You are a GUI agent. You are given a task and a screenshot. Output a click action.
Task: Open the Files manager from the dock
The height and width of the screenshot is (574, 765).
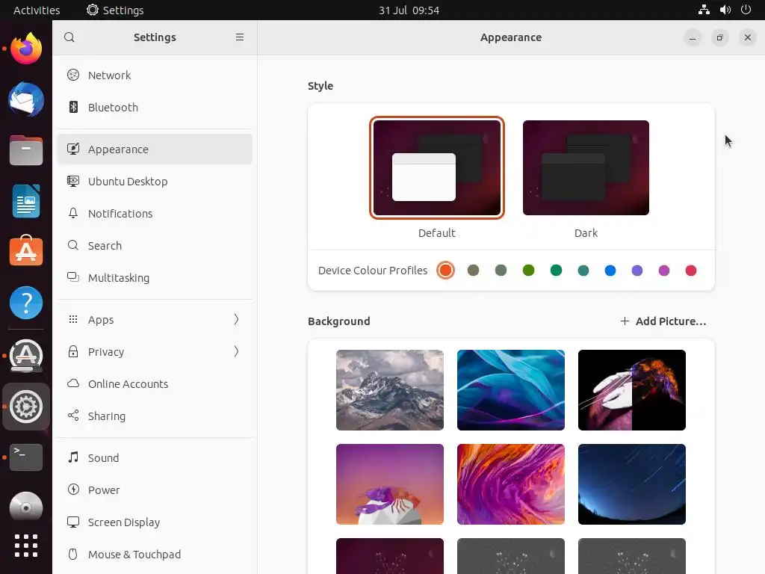26,150
